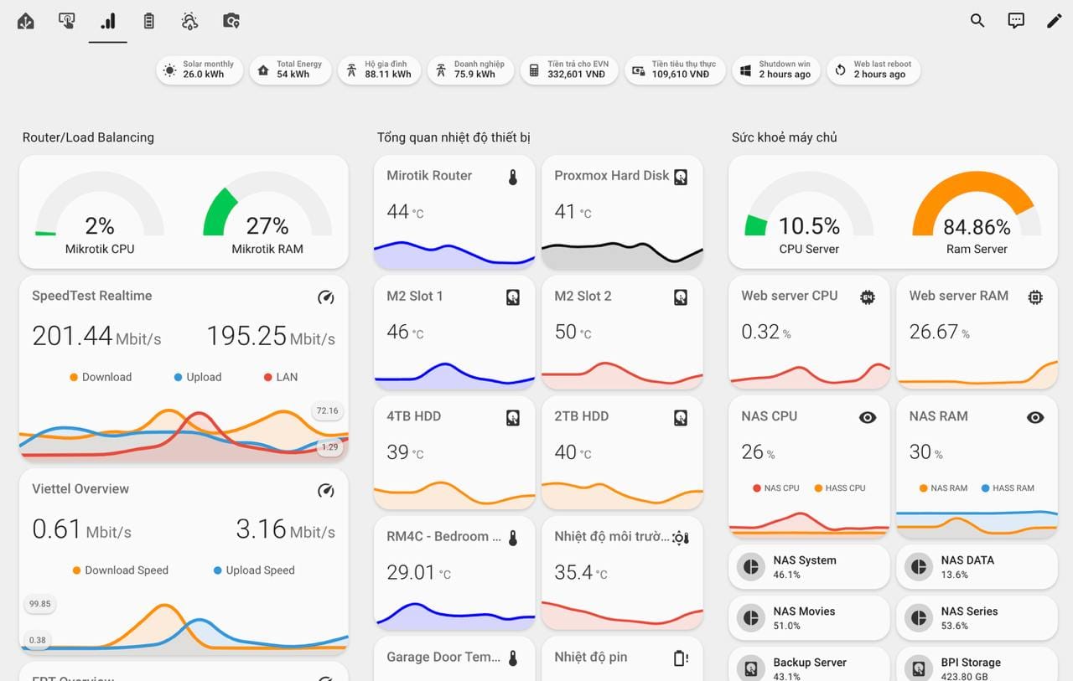Click the 26.67 % Web server RAM value
The image size is (1073, 681).
click(x=940, y=333)
